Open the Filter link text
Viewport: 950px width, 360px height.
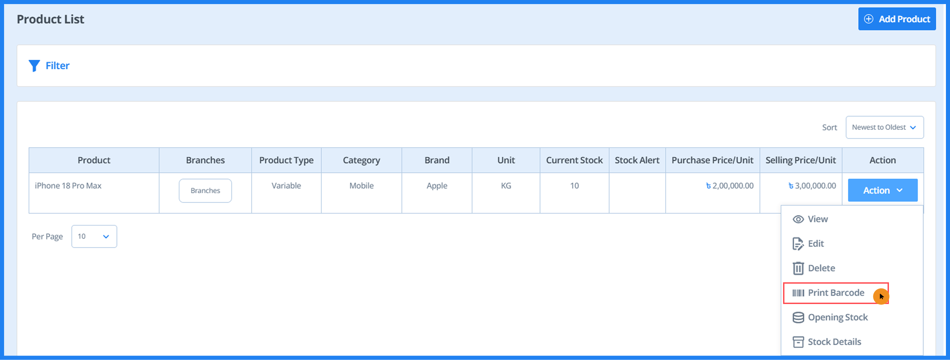[x=57, y=66]
